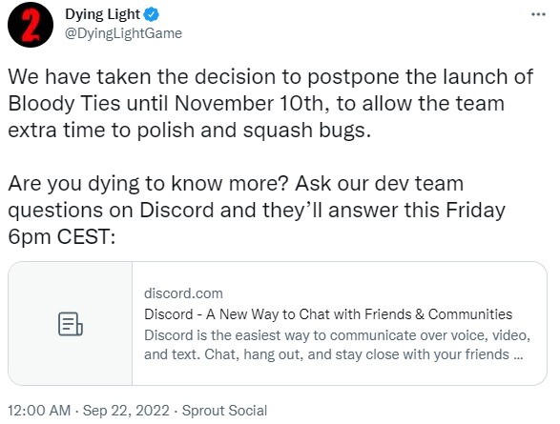Click the Sep 22, 2022 date
The image size is (560, 424).
[126, 411]
